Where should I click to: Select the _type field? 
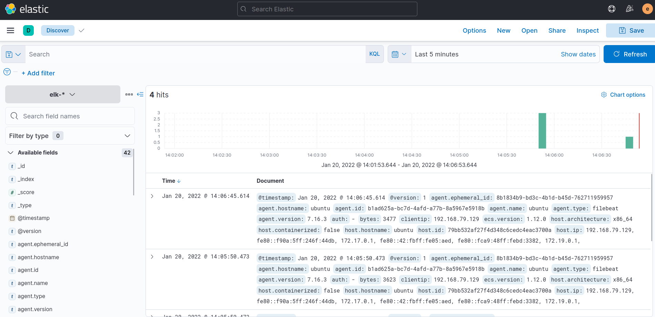pos(24,205)
